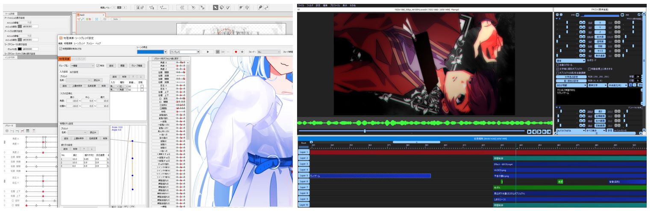Click the 回転 parameter button in text settings
651x211 pixels.
click(600, 46)
